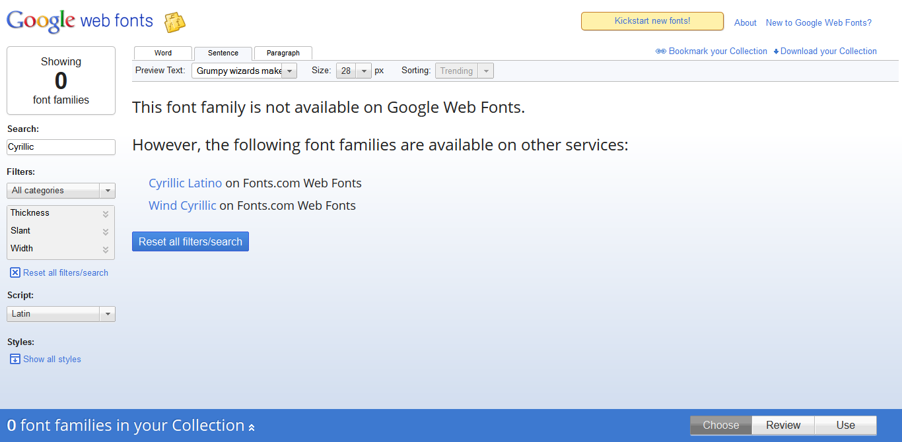This screenshot has height=442, width=902.
Task: Expand the collection drawer chevron arrows
Action: tap(252, 427)
